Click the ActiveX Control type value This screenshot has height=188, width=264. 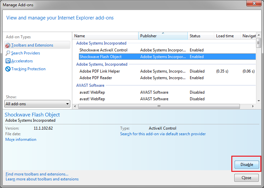[x=162, y=128]
